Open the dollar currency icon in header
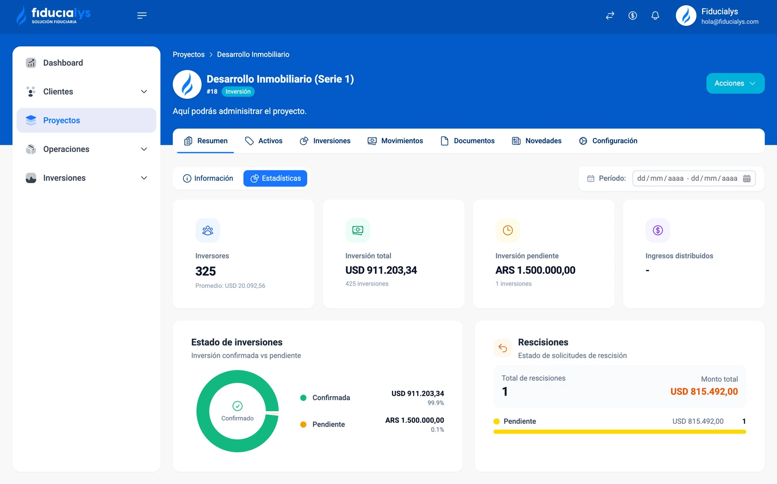Screen dimensions: 777x484 pyautogui.click(x=632, y=16)
